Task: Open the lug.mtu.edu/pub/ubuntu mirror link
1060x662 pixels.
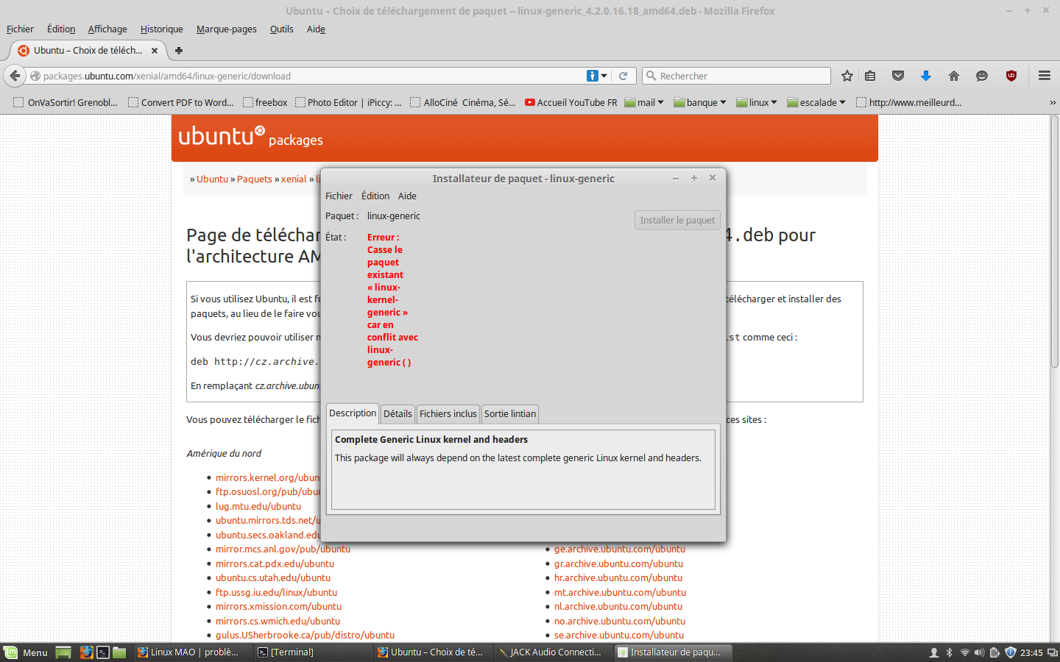Action: pos(258,507)
